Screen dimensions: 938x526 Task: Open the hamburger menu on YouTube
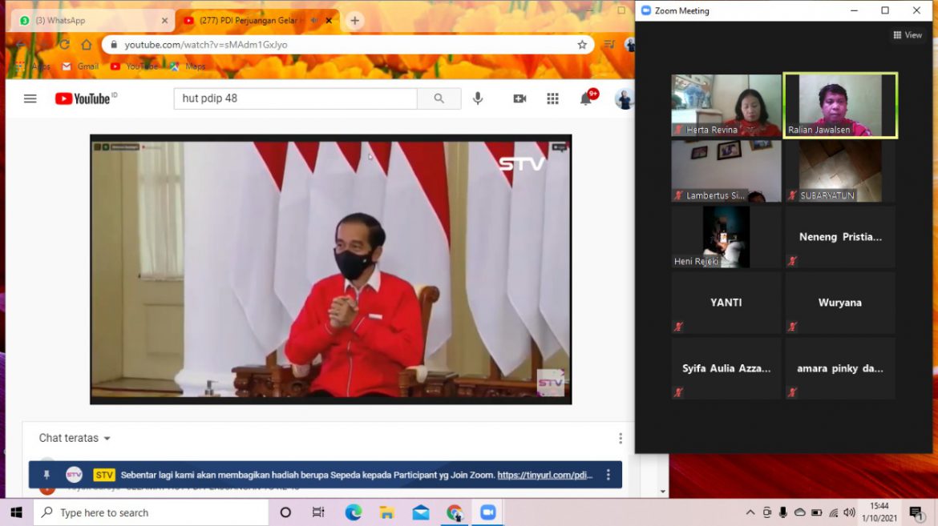30,98
